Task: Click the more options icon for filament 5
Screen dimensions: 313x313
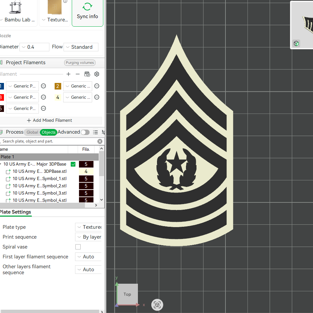Action: pyautogui.click(x=43, y=108)
